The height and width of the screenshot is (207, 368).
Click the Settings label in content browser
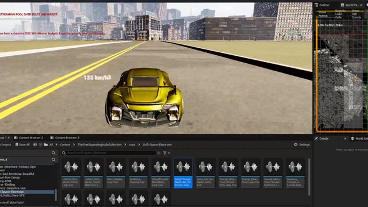(x=304, y=144)
